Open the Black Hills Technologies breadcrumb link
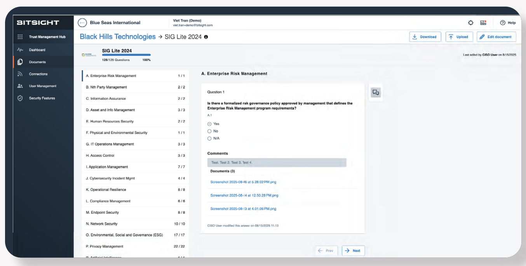 (117, 37)
